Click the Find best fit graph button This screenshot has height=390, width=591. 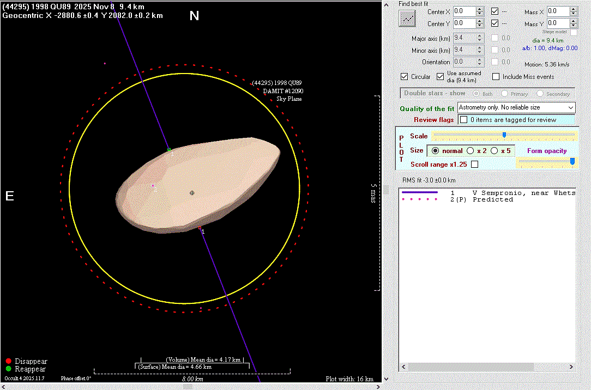(x=407, y=19)
